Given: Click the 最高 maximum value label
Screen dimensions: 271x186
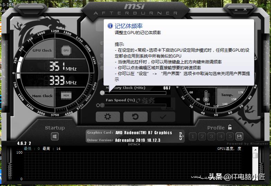Looking at the screenshot, I should click(52, 148).
